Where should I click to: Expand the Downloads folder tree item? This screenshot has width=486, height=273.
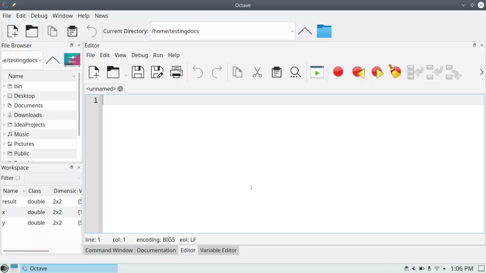[4, 115]
